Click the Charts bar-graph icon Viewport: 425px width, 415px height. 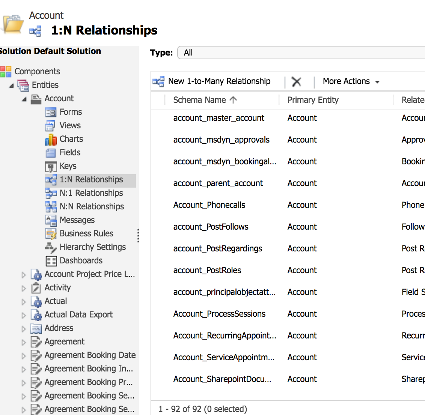[x=51, y=139]
